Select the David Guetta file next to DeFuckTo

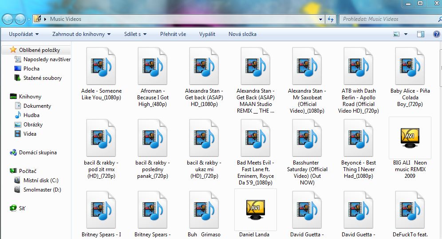coord(359,215)
